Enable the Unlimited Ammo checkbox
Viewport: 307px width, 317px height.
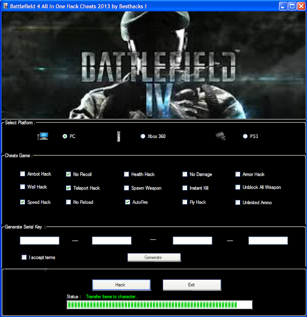[238, 203]
